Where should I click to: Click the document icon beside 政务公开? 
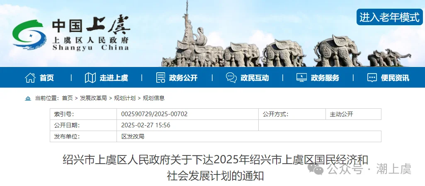pos(160,78)
